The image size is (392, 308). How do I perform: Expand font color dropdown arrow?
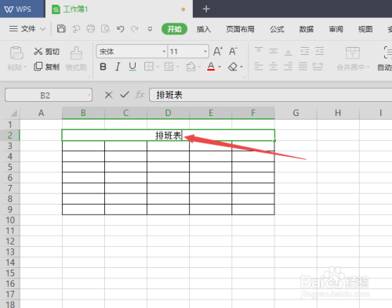tap(220, 67)
